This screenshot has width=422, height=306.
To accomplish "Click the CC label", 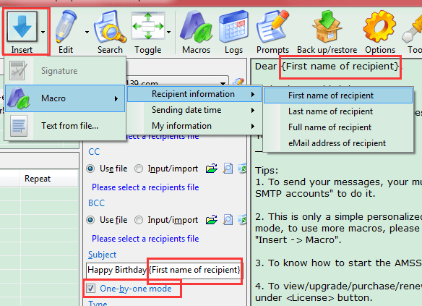I will coord(94,152).
